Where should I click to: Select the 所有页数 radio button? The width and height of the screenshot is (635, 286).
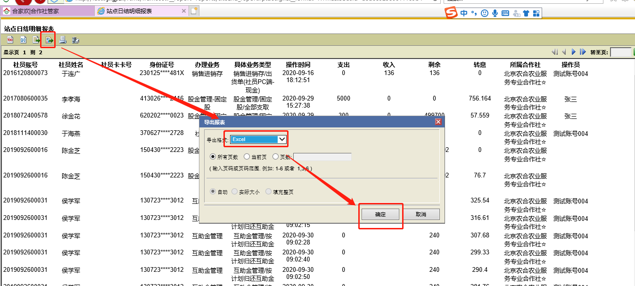click(x=213, y=157)
